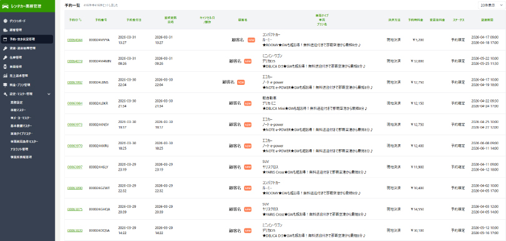Open 車両利用条件マスター submenu item
This screenshot has height=241, width=506.
[24, 142]
